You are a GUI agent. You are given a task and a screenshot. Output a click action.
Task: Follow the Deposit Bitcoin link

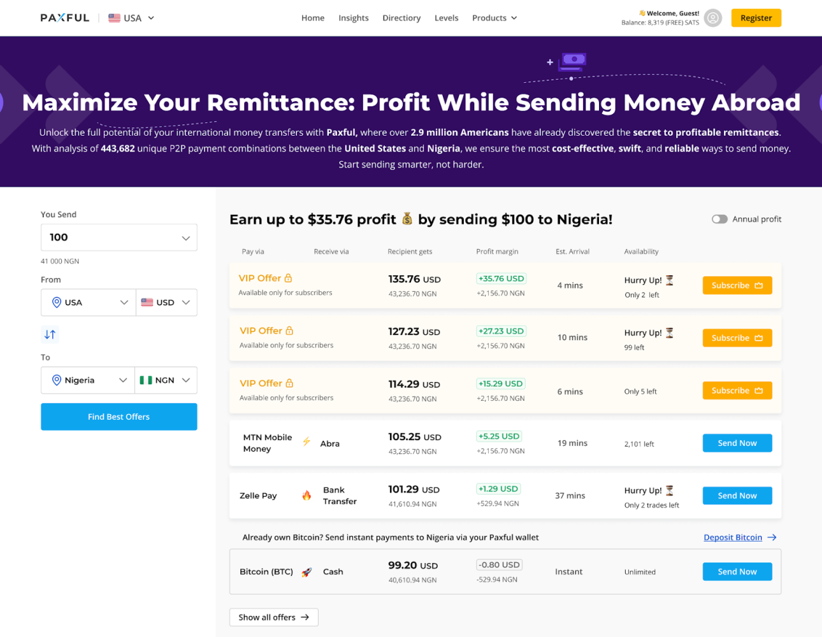click(x=733, y=537)
